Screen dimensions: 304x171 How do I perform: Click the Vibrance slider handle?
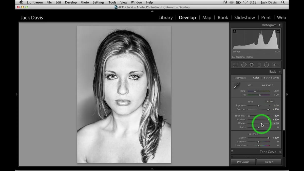(258, 142)
